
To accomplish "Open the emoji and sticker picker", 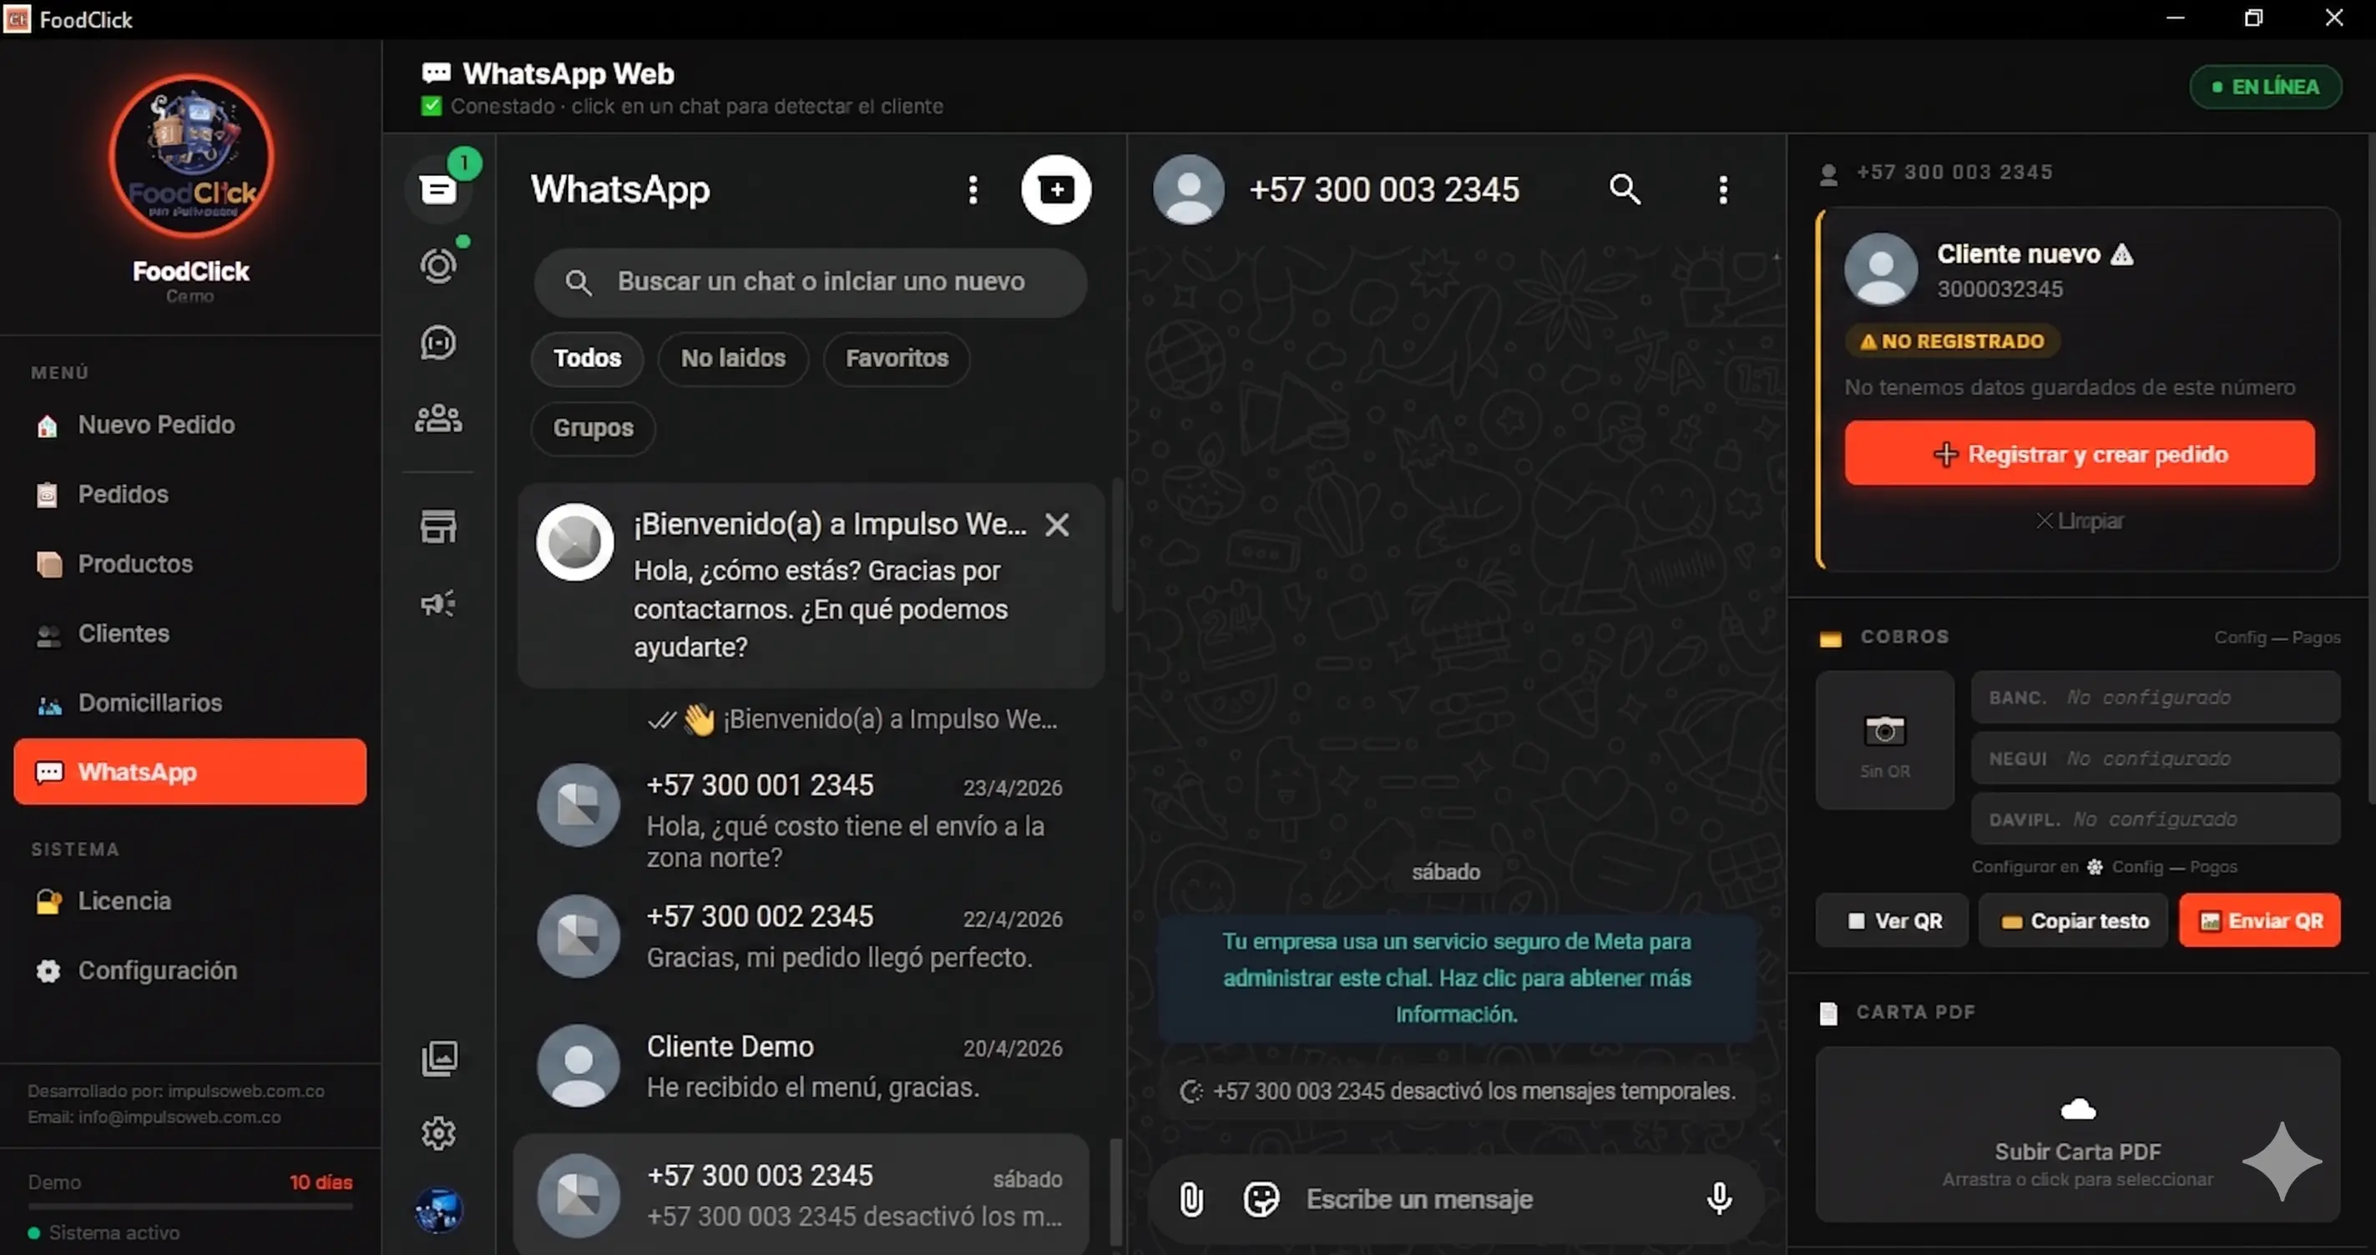I will (x=1261, y=1199).
